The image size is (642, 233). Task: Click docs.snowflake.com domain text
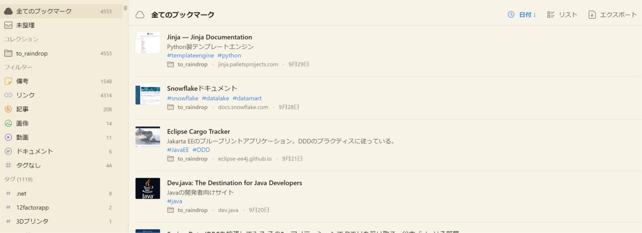click(x=243, y=107)
